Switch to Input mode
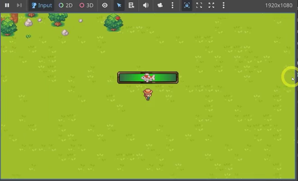 coord(41,6)
